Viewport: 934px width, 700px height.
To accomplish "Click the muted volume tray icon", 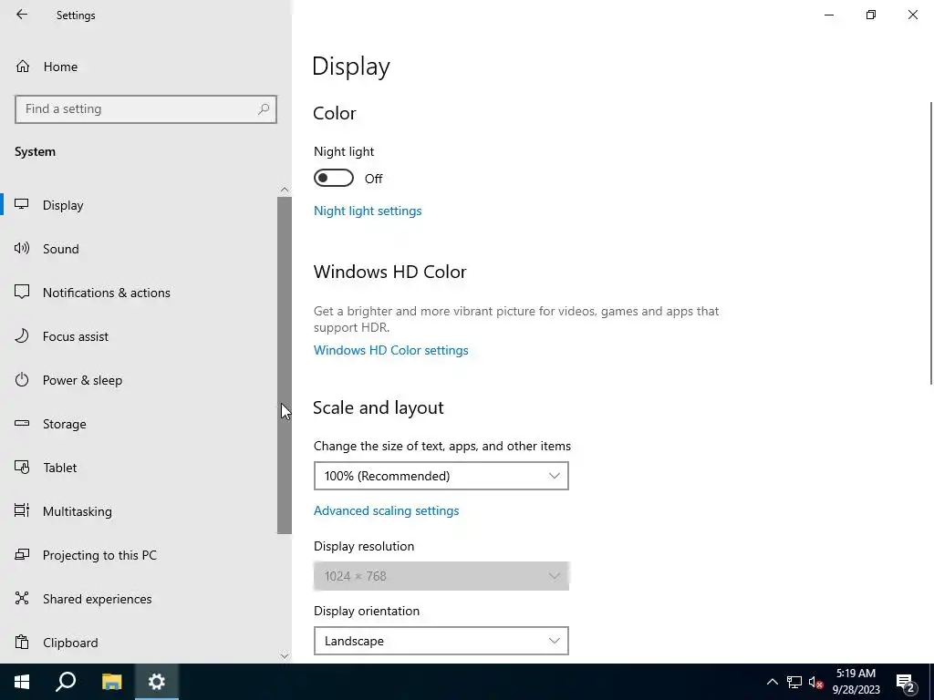I will tap(815, 682).
